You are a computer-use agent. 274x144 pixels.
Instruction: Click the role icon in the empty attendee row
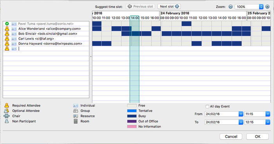[7, 49]
